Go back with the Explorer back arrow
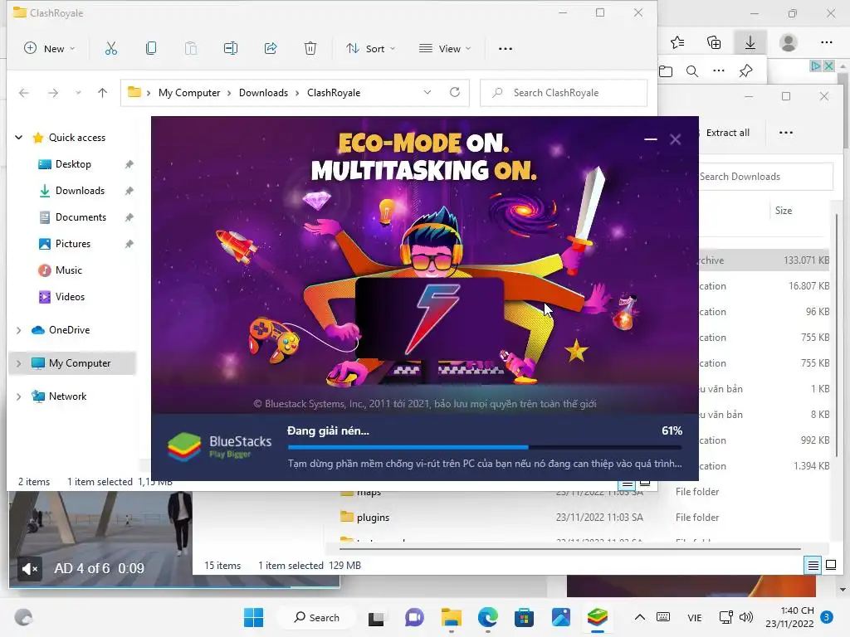 click(x=24, y=93)
